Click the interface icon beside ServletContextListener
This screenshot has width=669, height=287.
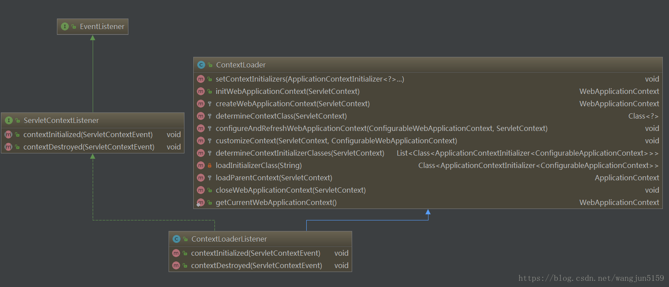pyautogui.click(x=8, y=120)
